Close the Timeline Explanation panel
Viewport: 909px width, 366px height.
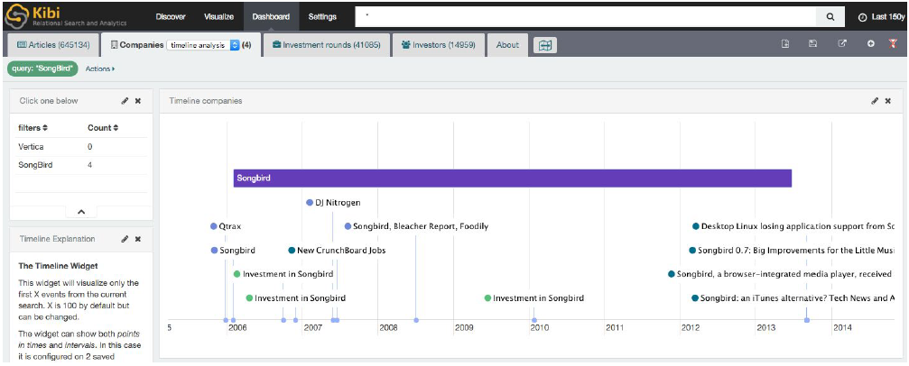coord(138,239)
